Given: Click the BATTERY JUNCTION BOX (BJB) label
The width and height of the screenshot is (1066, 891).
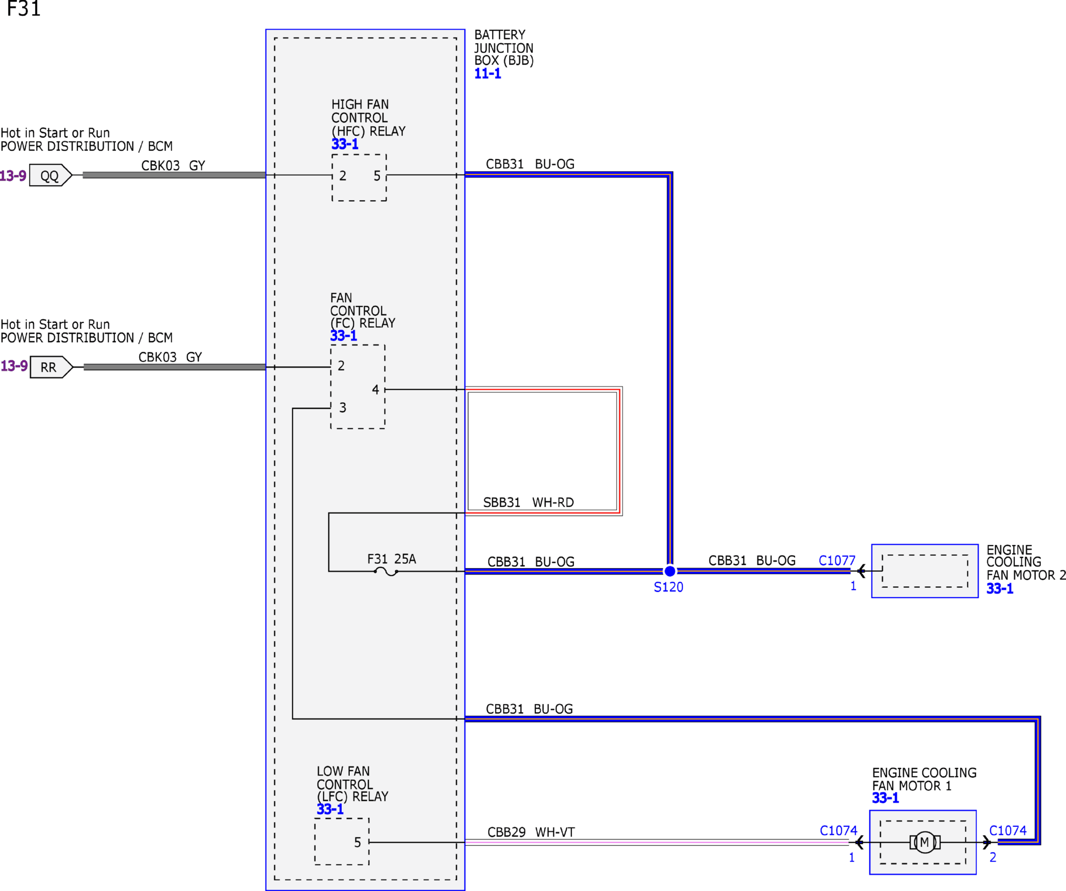Looking at the screenshot, I should click(503, 48).
